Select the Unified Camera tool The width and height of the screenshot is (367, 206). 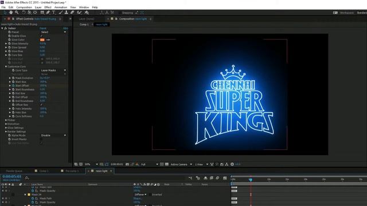coord(29,13)
